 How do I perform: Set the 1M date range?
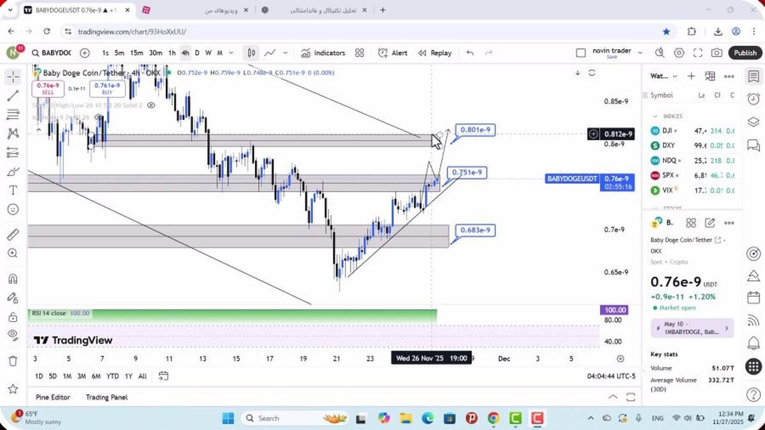(x=67, y=376)
